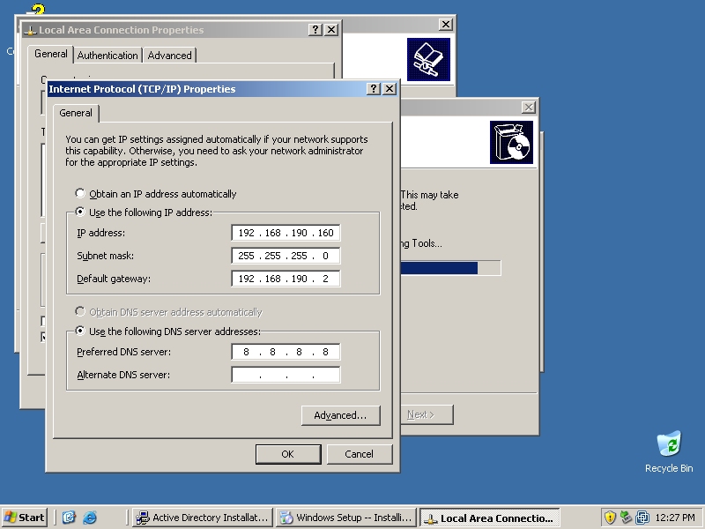The height and width of the screenshot is (529, 705).
Task: Open the Recycle Bin desktop icon
Action: [669, 452]
